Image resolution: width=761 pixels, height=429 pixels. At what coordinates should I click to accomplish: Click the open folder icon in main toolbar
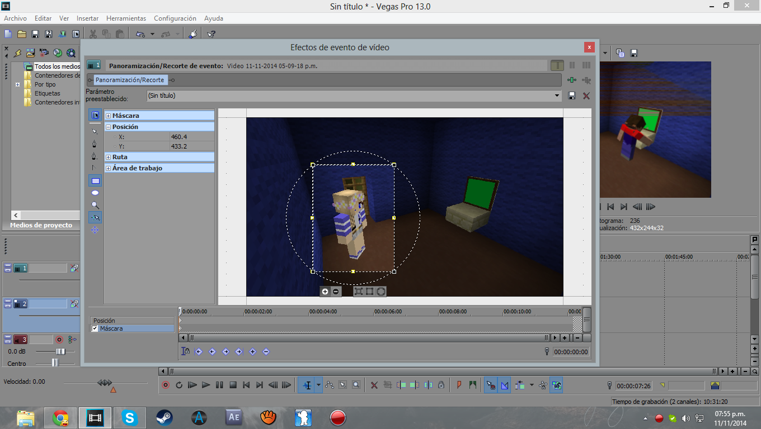[22, 34]
